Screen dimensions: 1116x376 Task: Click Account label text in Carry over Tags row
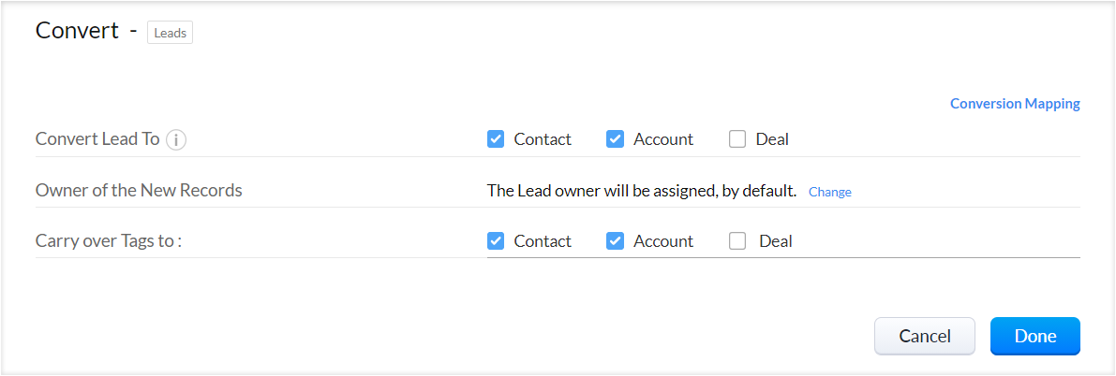tap(663, 241)
